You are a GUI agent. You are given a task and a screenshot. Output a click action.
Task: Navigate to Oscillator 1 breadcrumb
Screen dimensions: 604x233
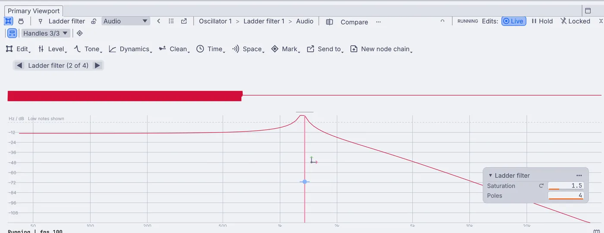215,21
